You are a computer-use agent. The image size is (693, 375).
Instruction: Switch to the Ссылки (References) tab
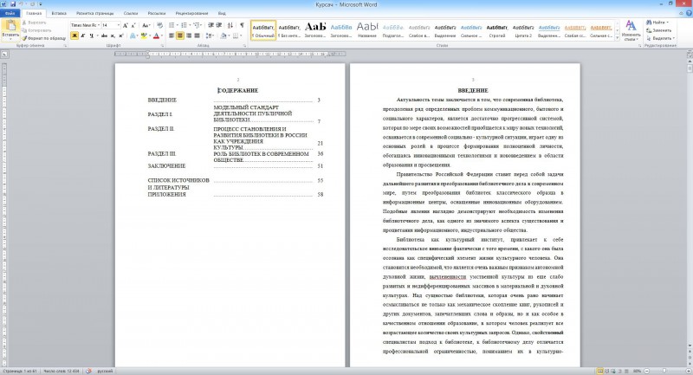coord(131,13)
